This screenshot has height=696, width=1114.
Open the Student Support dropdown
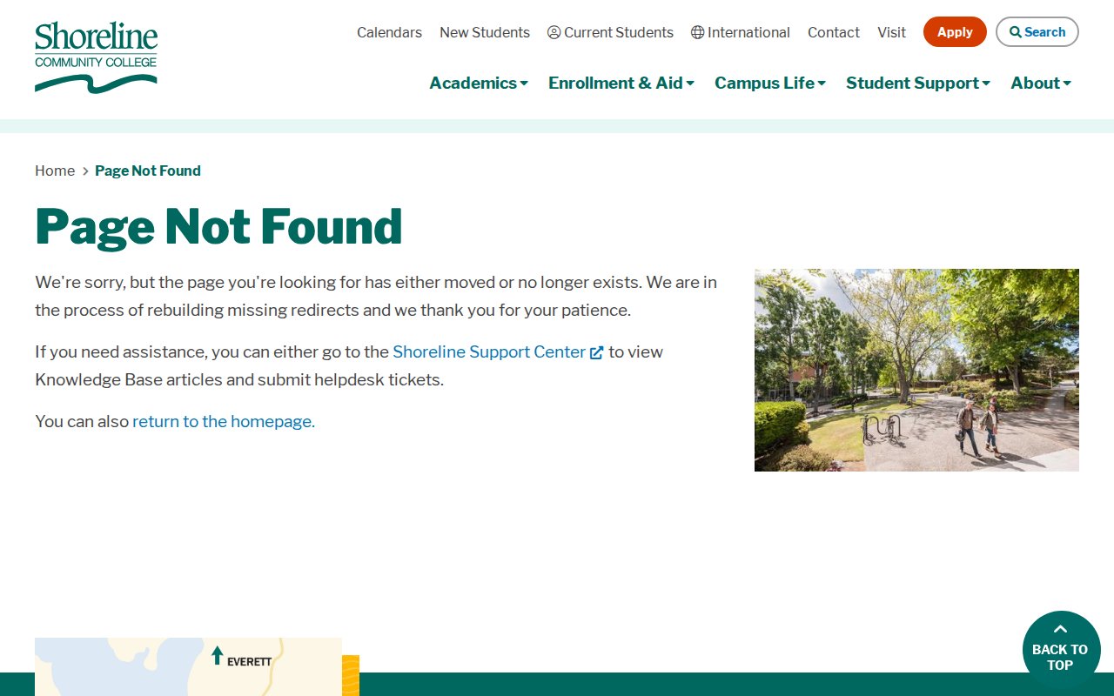click(x=917, y=83)
